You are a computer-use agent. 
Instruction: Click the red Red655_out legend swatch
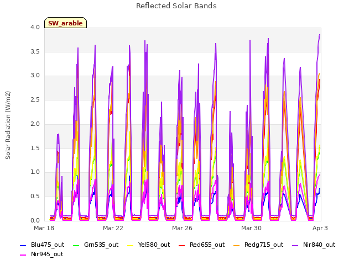[x=182, y=245]
